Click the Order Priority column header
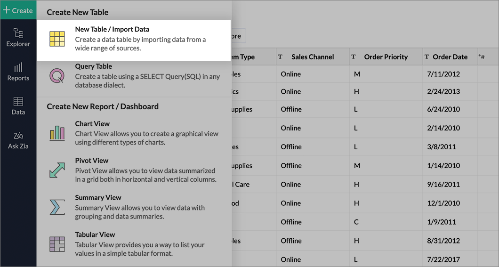Screen dimensions: 499x267 point(386,57)
